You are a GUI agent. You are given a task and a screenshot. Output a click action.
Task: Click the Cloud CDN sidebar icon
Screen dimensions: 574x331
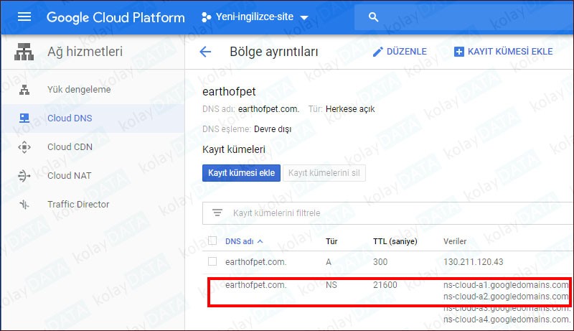(x=24, y=146)
